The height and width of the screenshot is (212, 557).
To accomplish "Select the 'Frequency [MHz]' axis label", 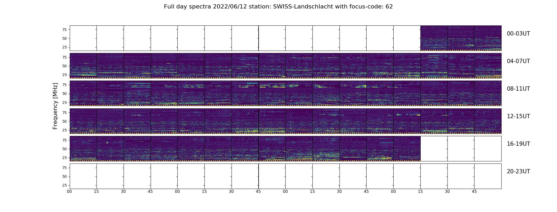I will (55, 106).
